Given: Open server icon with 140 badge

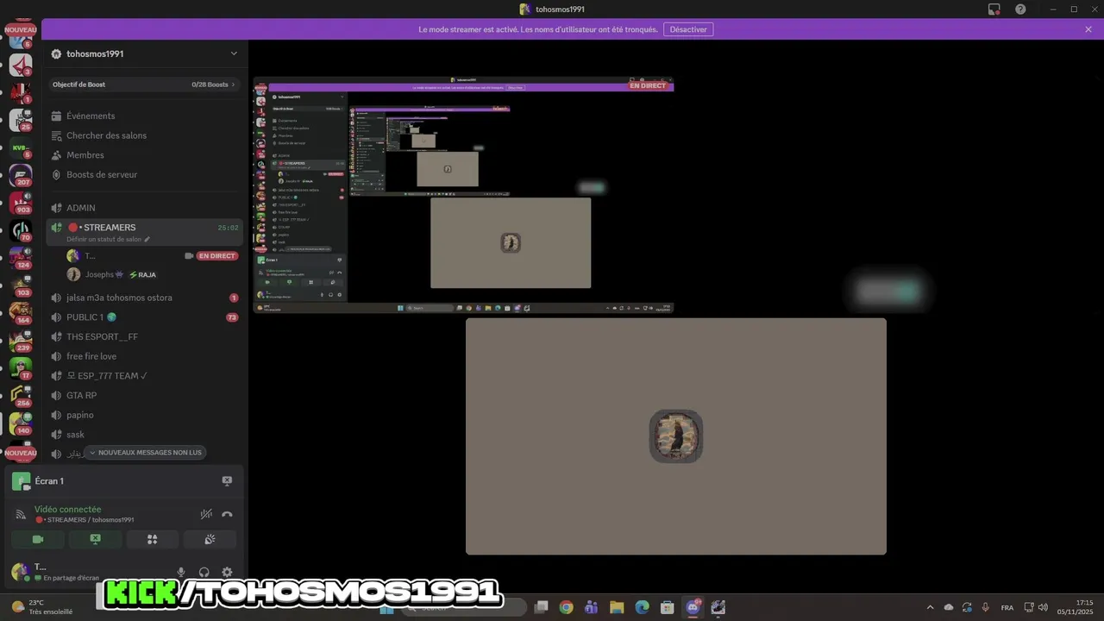Looking at the screenshot, I should point(21,423).
